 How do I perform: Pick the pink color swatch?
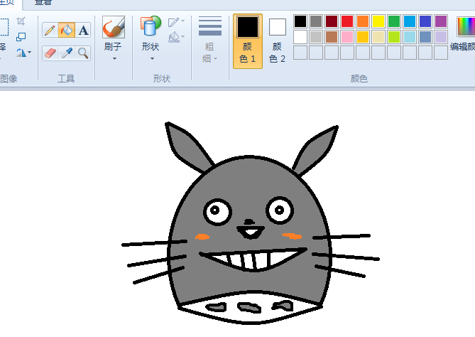347,37
